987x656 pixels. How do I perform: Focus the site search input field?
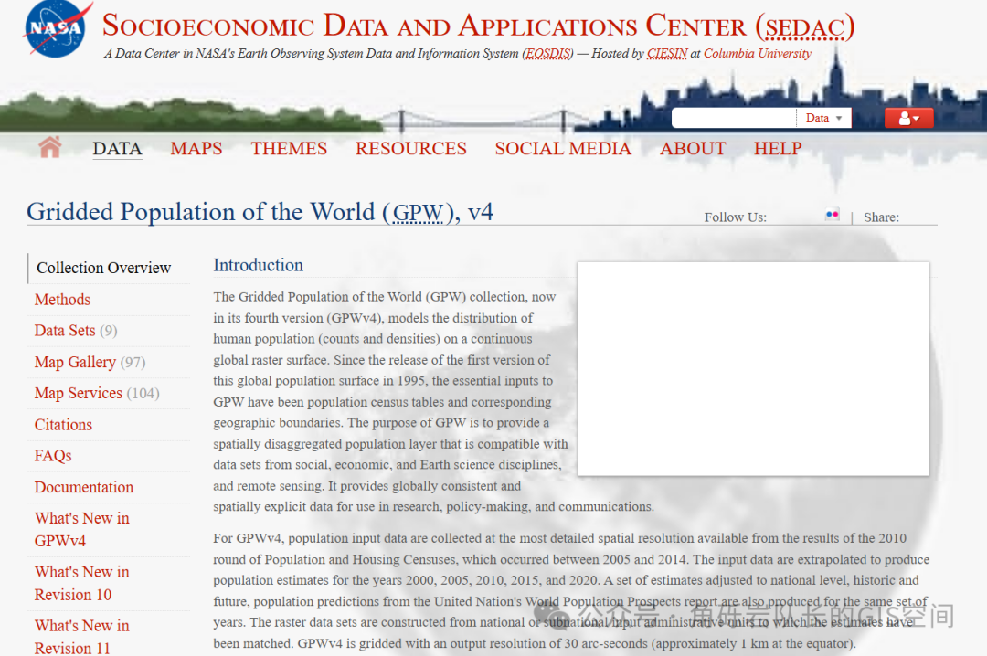734,118
